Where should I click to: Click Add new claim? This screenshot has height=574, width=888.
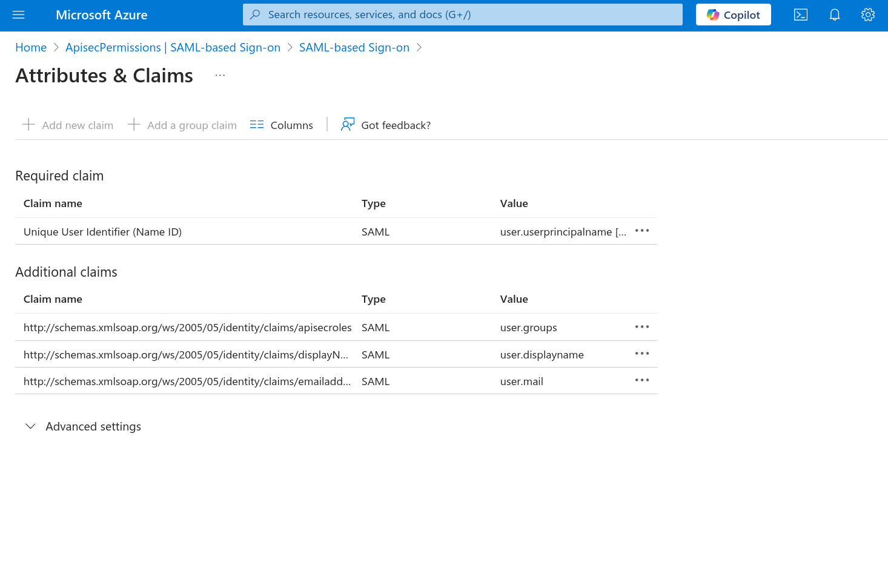(x=68, y=125)
